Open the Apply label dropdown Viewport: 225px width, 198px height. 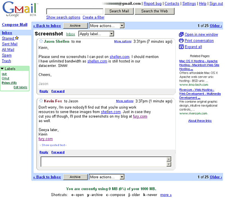coord(96,34)
